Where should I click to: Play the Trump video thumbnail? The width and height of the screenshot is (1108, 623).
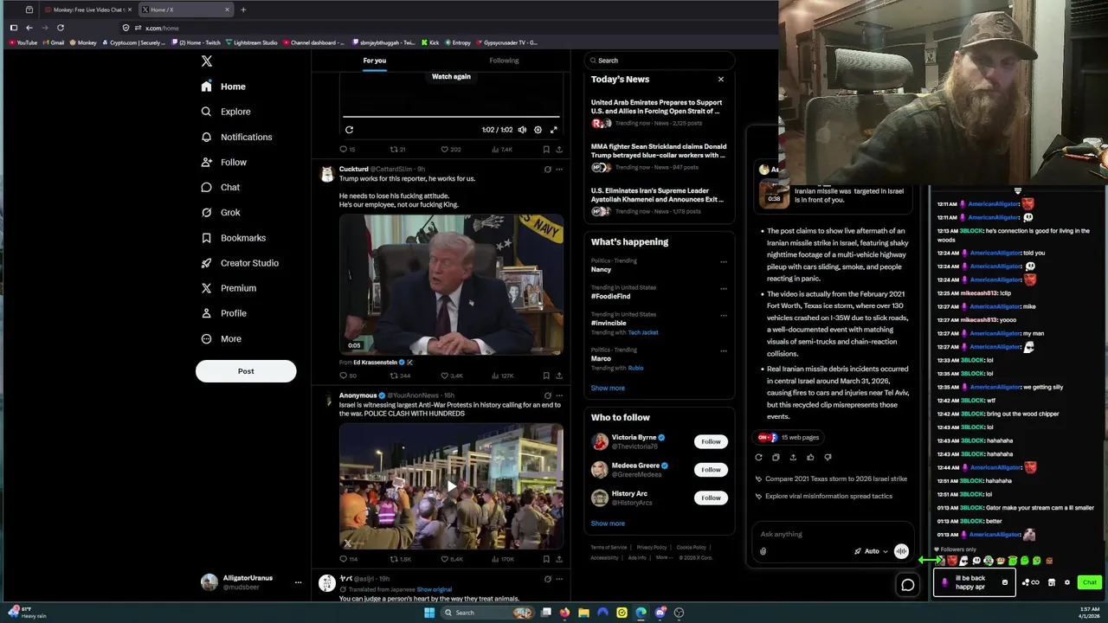click(x=451, y=285)
